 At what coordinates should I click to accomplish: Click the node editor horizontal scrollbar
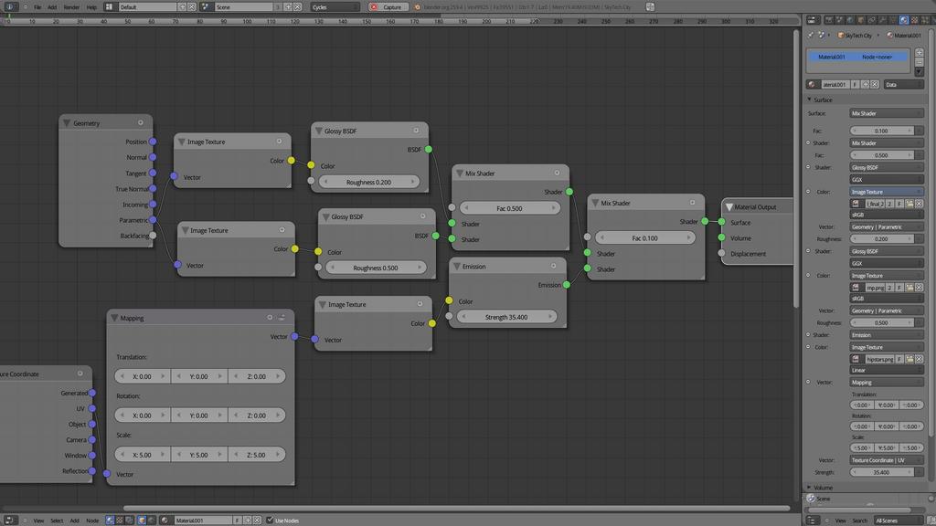click(456, 508)
